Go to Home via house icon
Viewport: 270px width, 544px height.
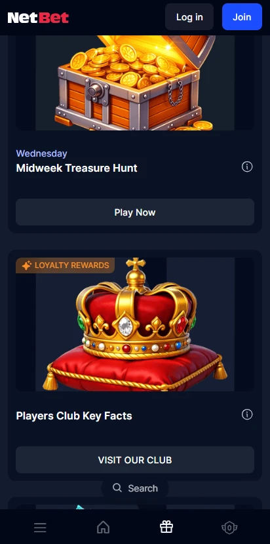tap(103, 528)
